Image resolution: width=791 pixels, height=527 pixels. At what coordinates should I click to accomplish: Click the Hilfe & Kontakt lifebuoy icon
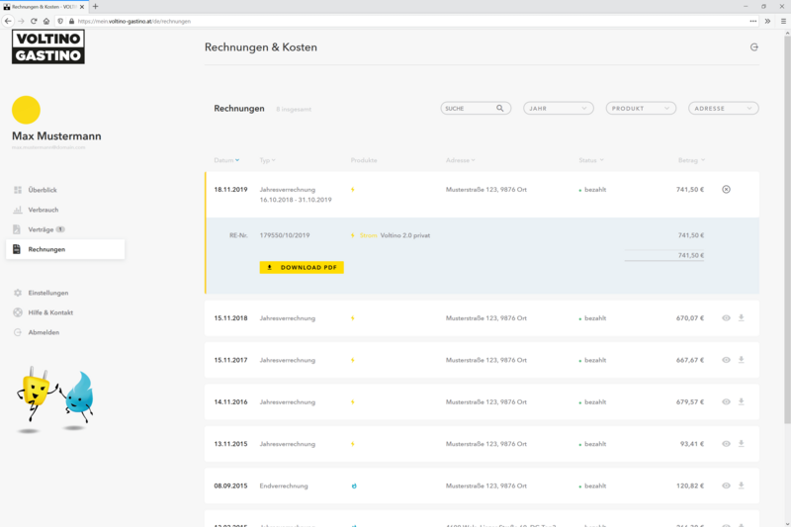pyautogui.click(x=18, y=312)
